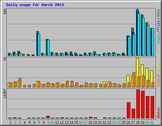Click the small red KBytes bar for day 9
Viewport: 162px width, 126px height.
pos(48,117)
